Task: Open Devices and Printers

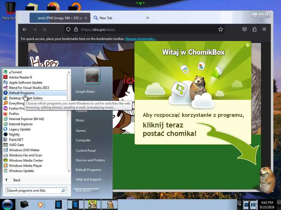Action: click(90, 160)
